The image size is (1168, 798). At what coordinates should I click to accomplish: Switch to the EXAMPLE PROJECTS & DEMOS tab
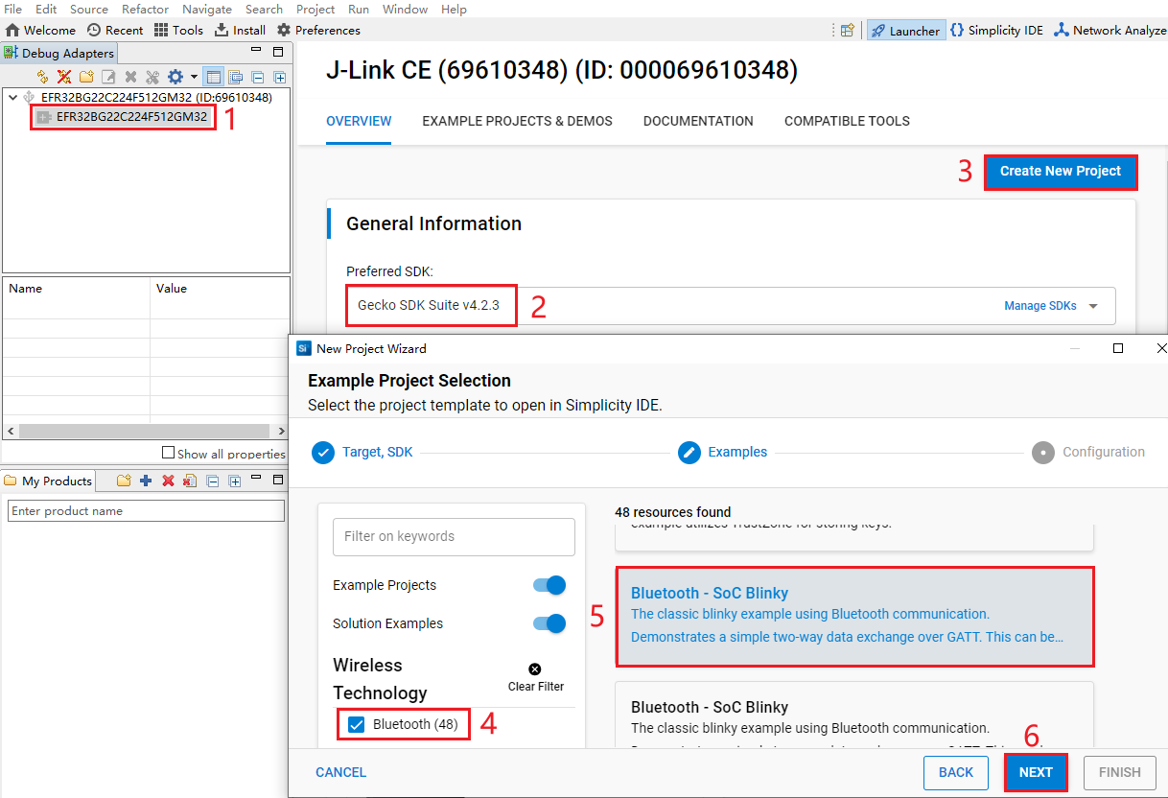[x=517, y=121]
